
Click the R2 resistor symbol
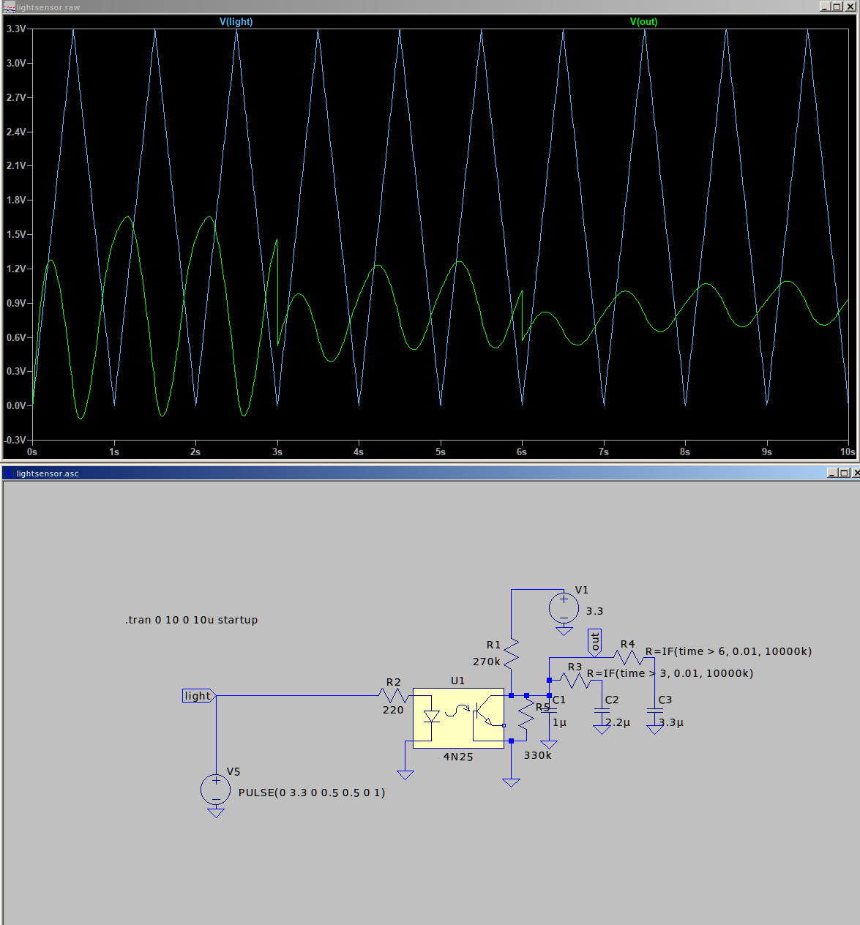click(x=393, y=695)
